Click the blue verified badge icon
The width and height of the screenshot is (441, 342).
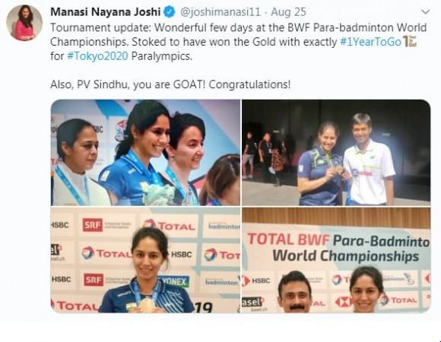170,12
